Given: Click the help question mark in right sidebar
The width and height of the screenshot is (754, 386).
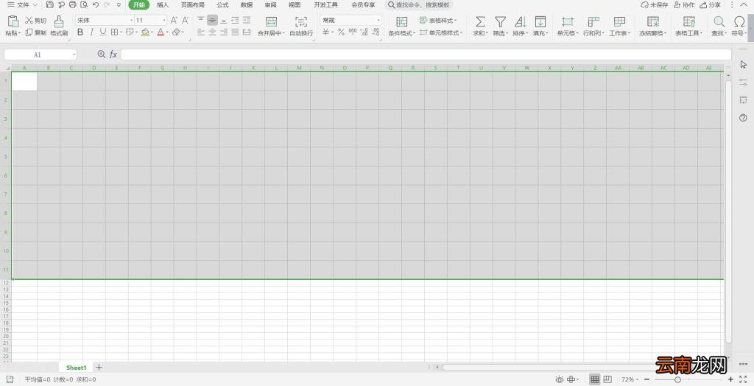Looking at the screenshot, I should (x=743, y=118).
